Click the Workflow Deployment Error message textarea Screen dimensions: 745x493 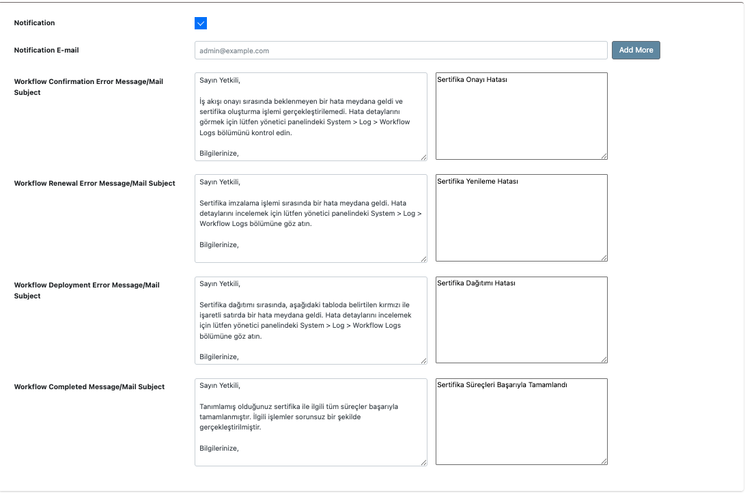pos(311,320)
